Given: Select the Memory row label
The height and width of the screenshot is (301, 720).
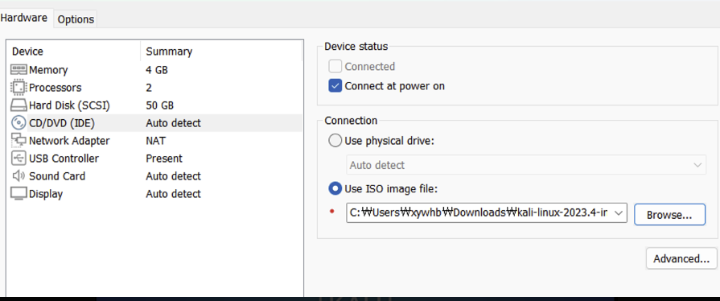Looking at the screenshot, I should pos(48,70).
